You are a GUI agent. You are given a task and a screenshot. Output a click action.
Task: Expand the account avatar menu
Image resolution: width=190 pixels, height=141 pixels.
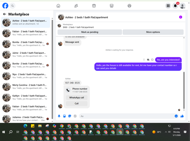(182, 6)
